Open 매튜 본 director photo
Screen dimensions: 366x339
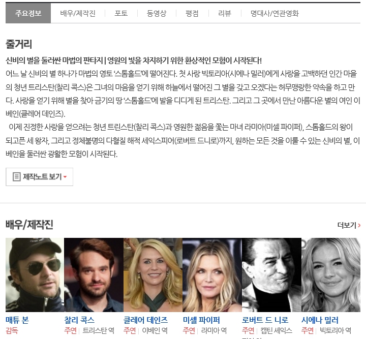35,275
